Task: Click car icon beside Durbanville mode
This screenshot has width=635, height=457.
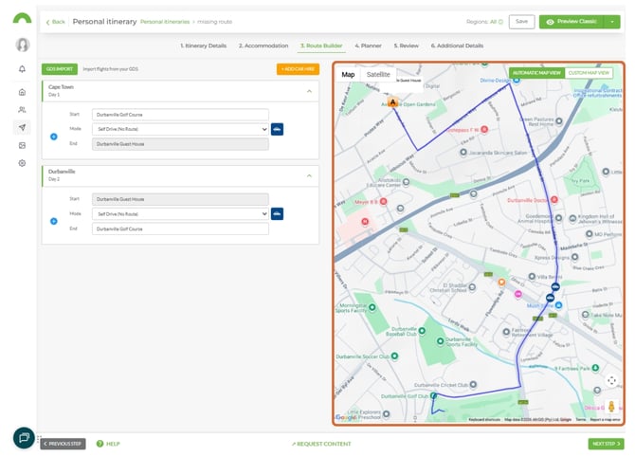Action: tap(277, 214)
